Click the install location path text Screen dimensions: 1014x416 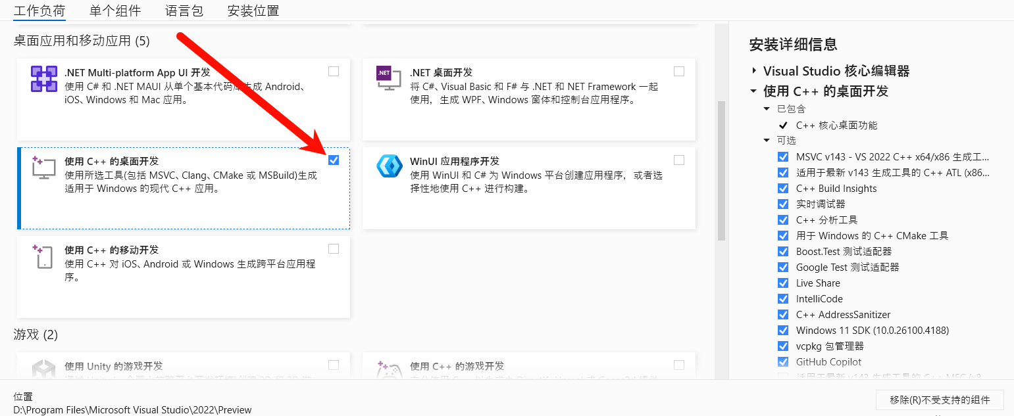[132, 410]
